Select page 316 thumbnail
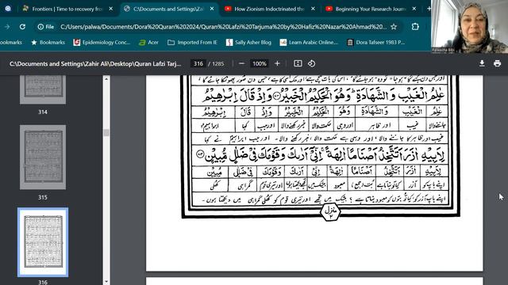Viewport: 508px width, 285px height. coord(43,242)
